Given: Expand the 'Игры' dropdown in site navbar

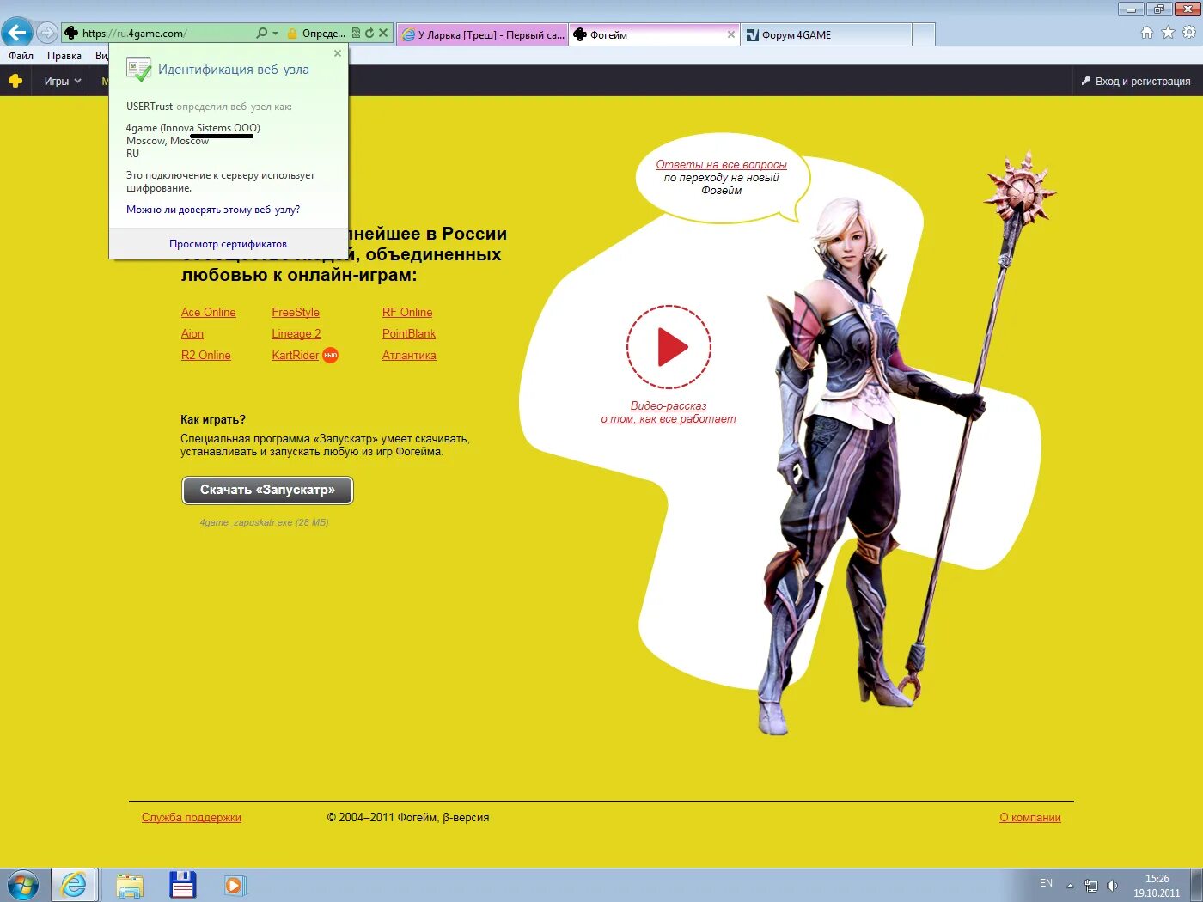Looking at the screenshot, I should (x=62, y=81).
